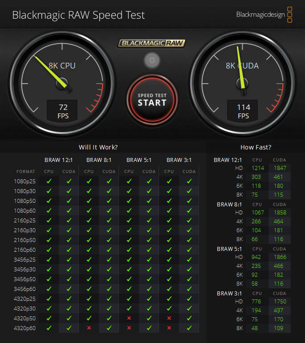The image size is (305, 343).
Task: Click red cross for 4320p50 BRAW 5:1 CPU
Action: (129, 318)
